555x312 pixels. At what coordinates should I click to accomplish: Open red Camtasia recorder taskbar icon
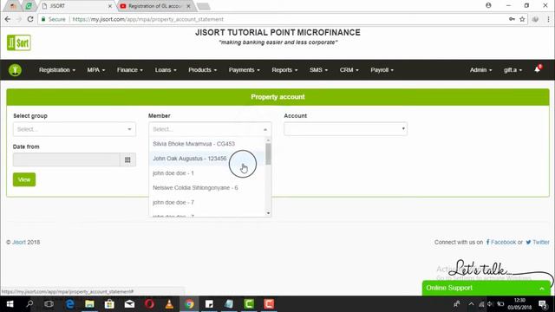[x=269, y=304]
